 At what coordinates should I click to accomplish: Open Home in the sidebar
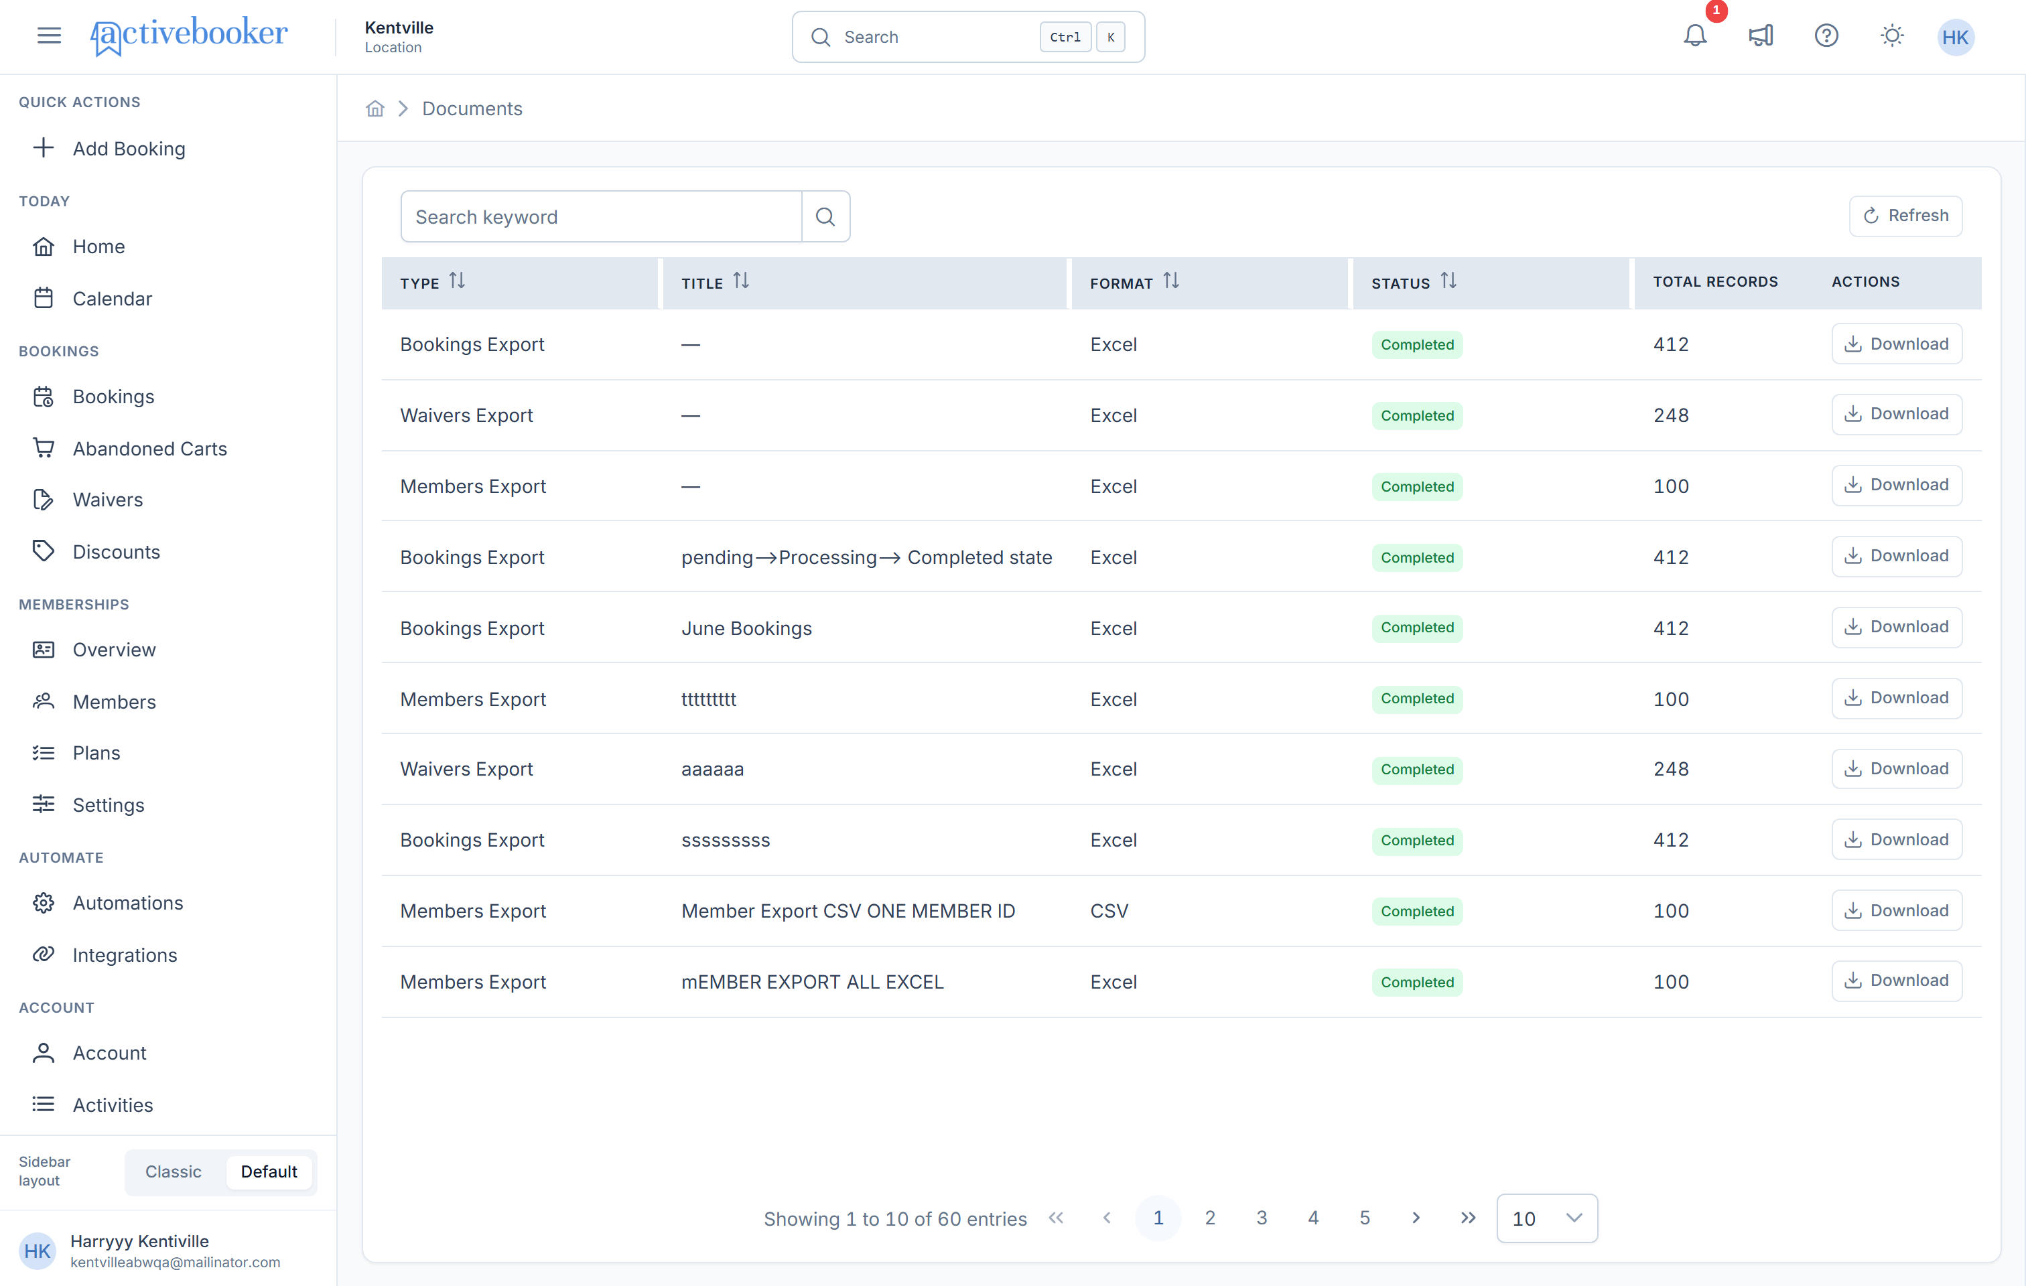tap(79, 246)
